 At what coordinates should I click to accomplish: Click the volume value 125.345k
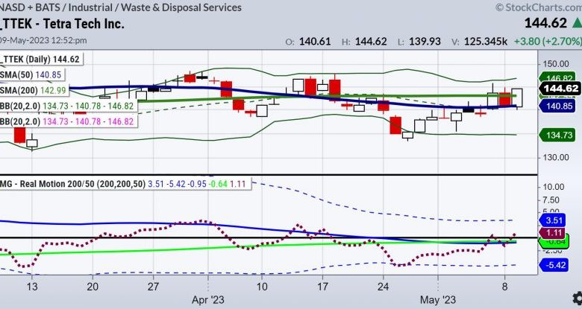coord(486,41)
